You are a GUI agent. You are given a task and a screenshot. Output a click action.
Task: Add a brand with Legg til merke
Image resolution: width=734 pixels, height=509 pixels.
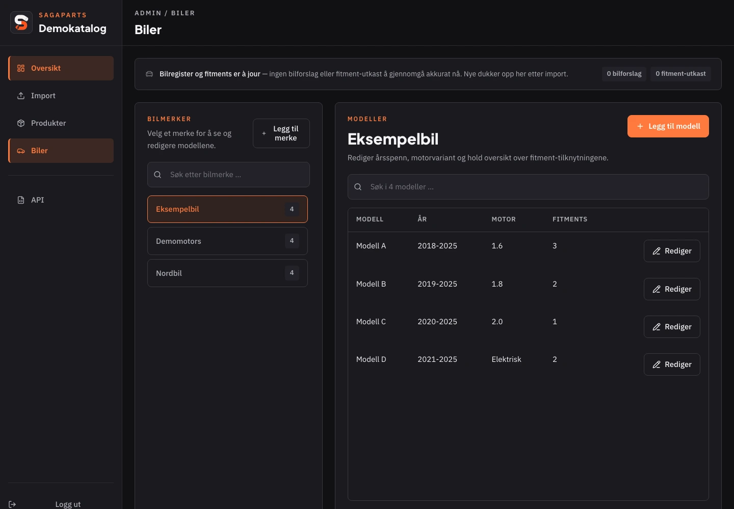coord(281,133)
